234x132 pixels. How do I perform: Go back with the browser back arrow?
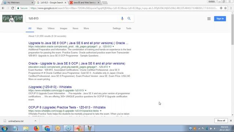pyautogui.click(x=3, y=8)
